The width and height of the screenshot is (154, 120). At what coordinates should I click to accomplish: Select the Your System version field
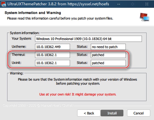pos(88,39)
